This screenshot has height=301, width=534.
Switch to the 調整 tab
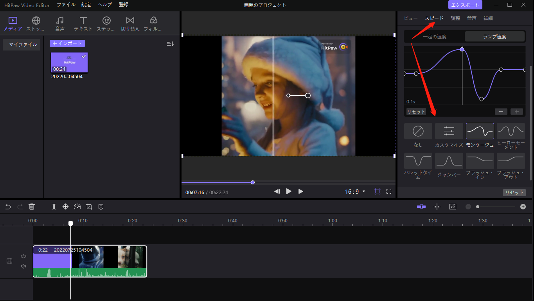(455, 18)
